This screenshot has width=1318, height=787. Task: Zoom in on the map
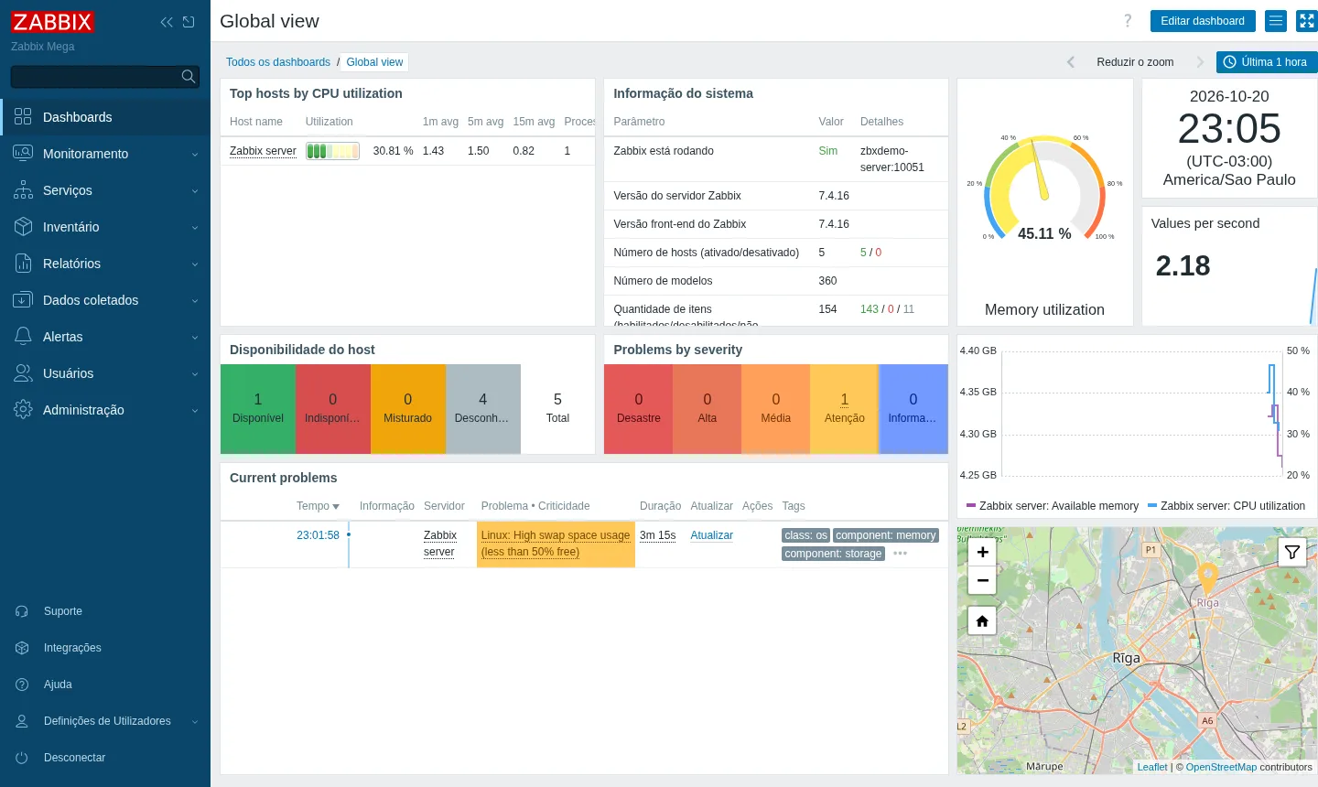pos(982,552)
